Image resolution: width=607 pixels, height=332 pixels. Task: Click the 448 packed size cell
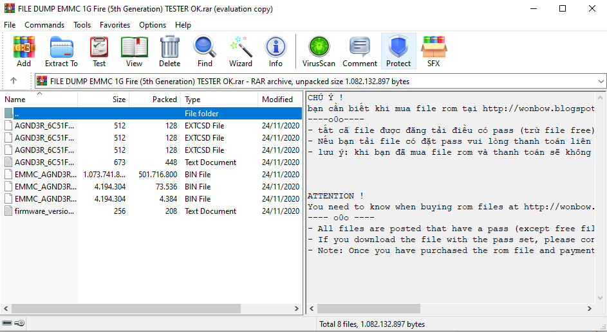pos(171,162)
